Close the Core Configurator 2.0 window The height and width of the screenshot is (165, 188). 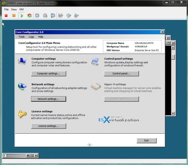click(x=162, y=32)
